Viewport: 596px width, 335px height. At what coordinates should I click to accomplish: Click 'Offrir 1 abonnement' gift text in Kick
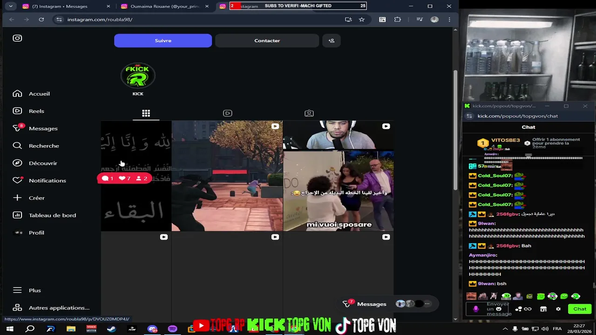click(x=556, y=143)
